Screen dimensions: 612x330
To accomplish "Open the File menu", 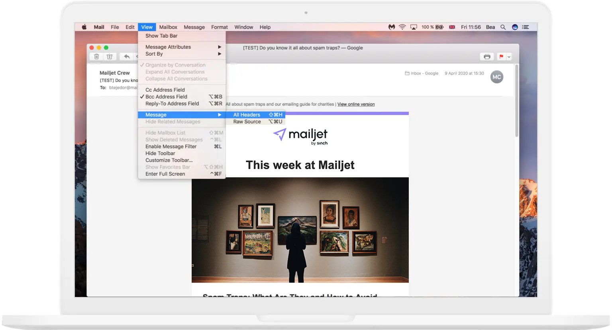I will coord(115,27).
